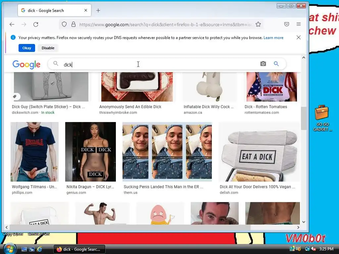Open the Rotten Tomatoes movie poster thumbnail

(272, 87)
